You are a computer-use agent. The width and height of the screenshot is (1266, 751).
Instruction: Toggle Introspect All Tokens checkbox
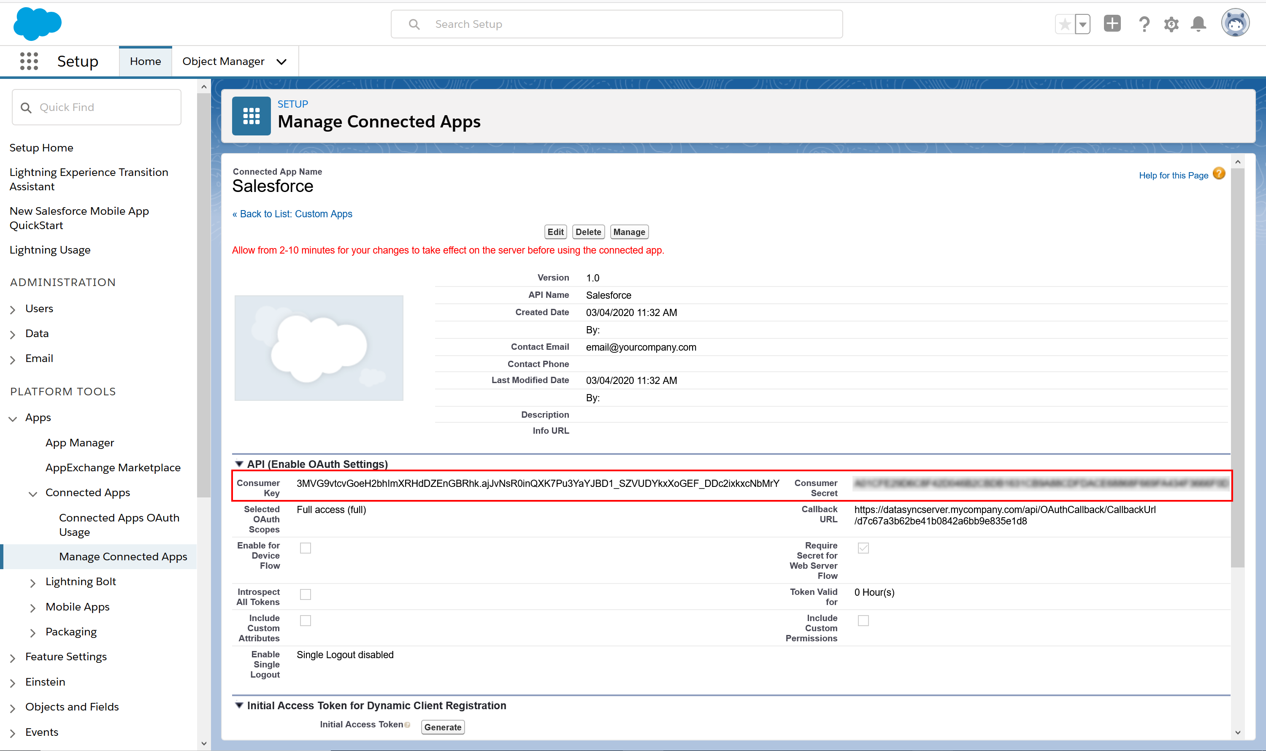click(305, 594)
